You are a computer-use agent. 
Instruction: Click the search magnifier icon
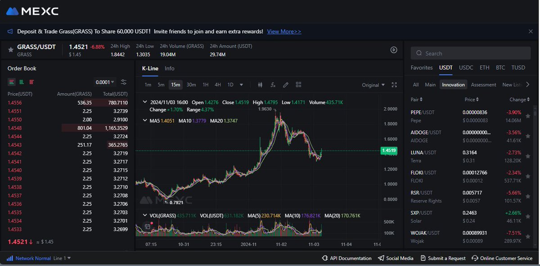tap(419, 53)
